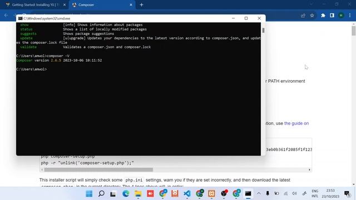The height and width of the screenshot is (200, 356).
Task: Select the Composer browser tab
Action: (102, 5)
